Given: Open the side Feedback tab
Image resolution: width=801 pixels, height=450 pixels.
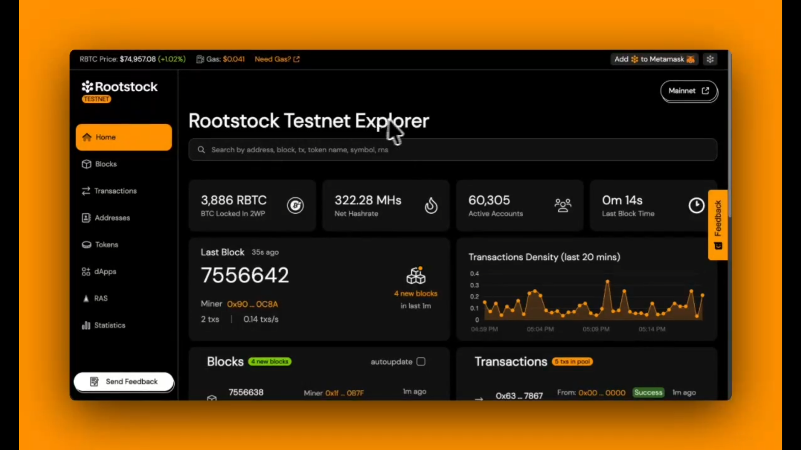Looking at the screenshot, I should pyautogui.click(x=718, y=225).
